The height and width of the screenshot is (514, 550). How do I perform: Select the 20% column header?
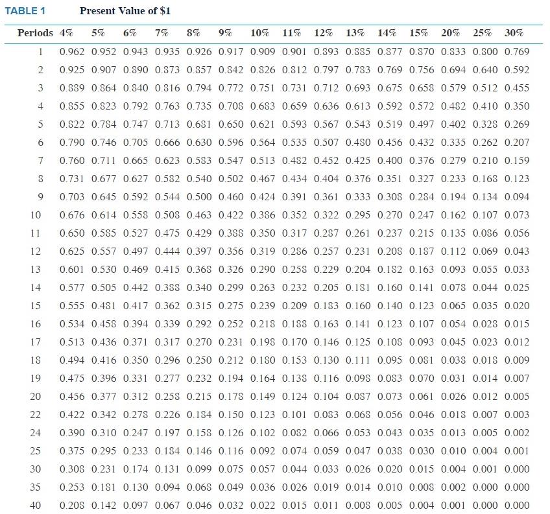[x=450, y=33]
